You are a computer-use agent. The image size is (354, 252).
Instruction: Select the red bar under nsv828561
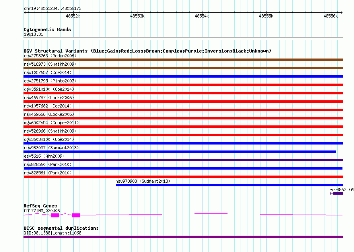(x=183, y=177)
